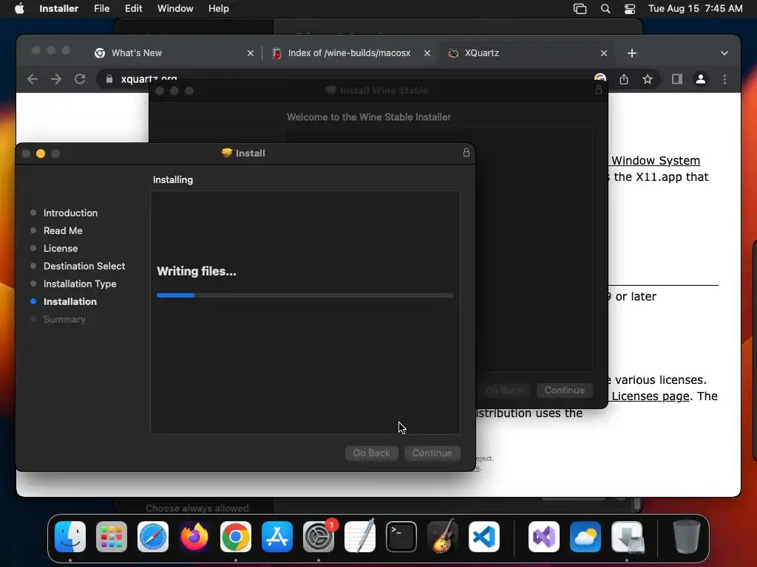The height and width of the screenshot is (567, 757).
Task: Open Terminal from the Dock
Action: coord(401,537)
